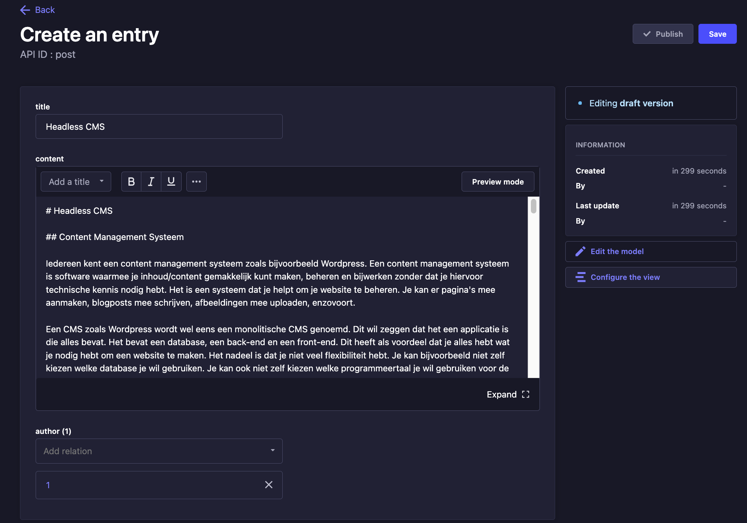Click into the title field with Headless CMS

(159, 127)
